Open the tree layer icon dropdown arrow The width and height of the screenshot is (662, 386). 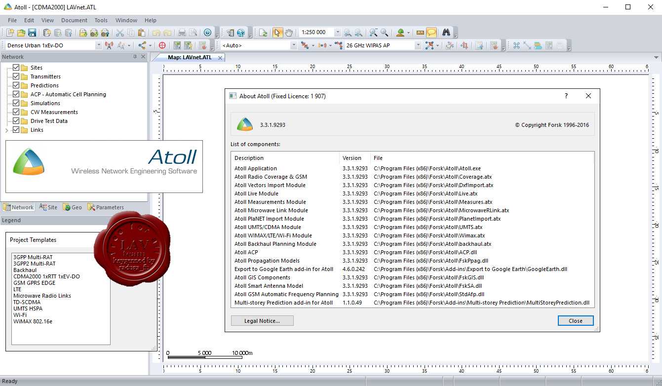[x=409, y=33]
